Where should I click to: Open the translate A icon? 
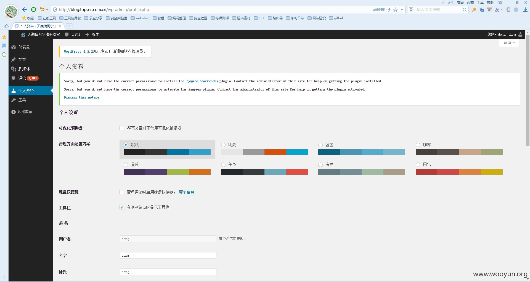482,10
